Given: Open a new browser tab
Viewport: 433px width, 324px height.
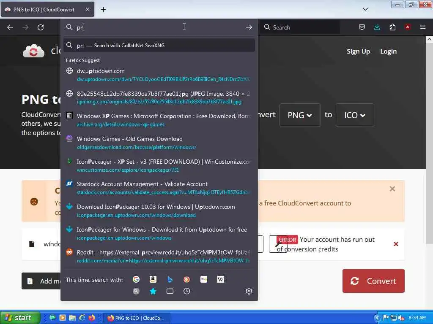Looking at the screenshot, I should pyautogui.click(x=103, y=10).
